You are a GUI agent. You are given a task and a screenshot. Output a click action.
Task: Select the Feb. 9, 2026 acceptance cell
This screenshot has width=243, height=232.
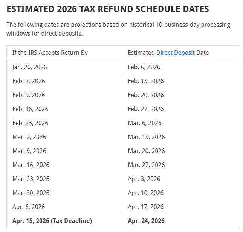tap(29, 95)
